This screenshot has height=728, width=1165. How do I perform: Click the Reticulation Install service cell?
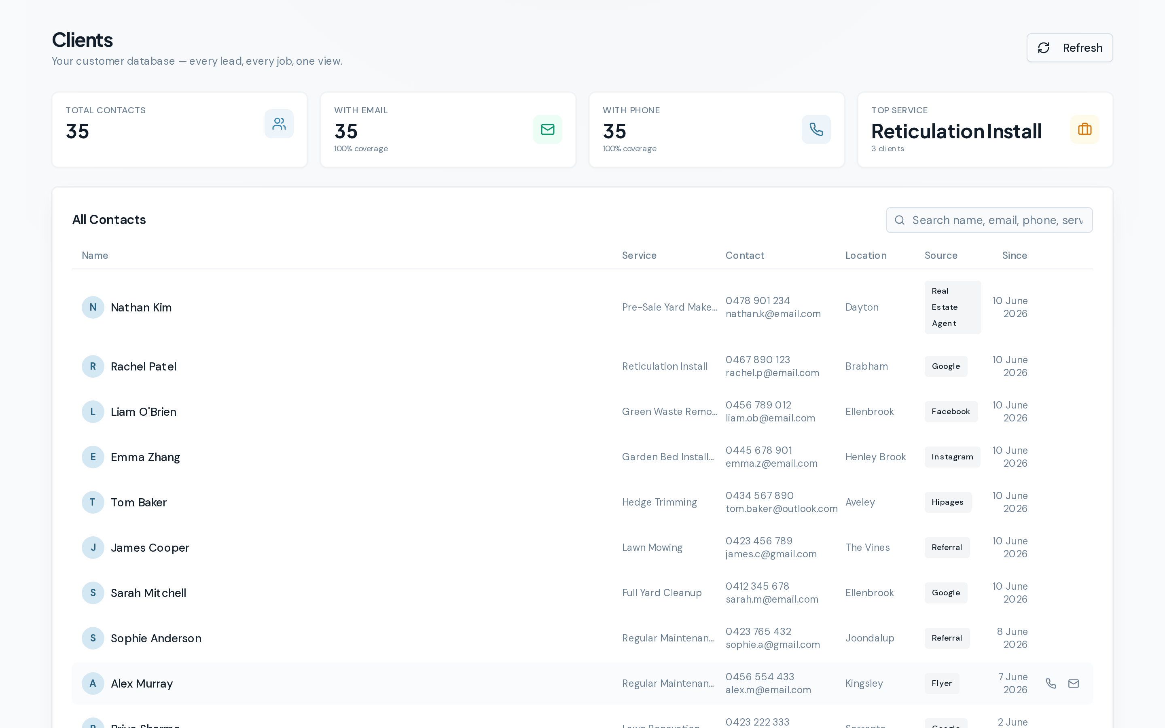click(664, 366)
